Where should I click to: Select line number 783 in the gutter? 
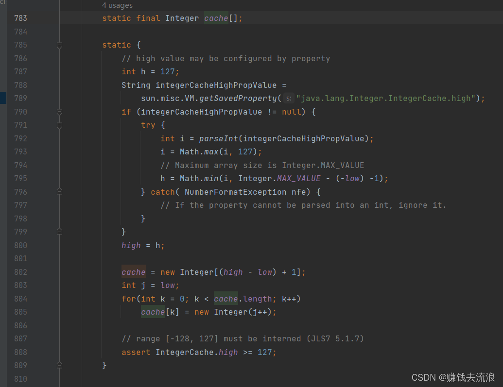coord(20,18)
